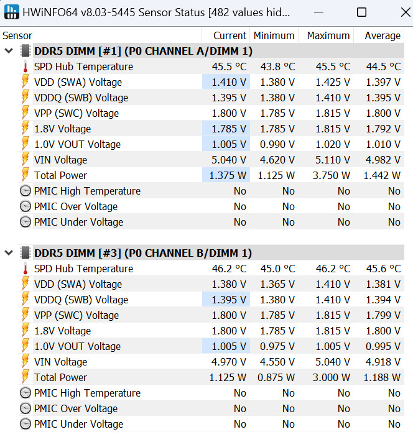Image resolution: width=413 pixels, height=437 pixels.
Task: Click the Minimum column header
Action: (x=274, y=35)
